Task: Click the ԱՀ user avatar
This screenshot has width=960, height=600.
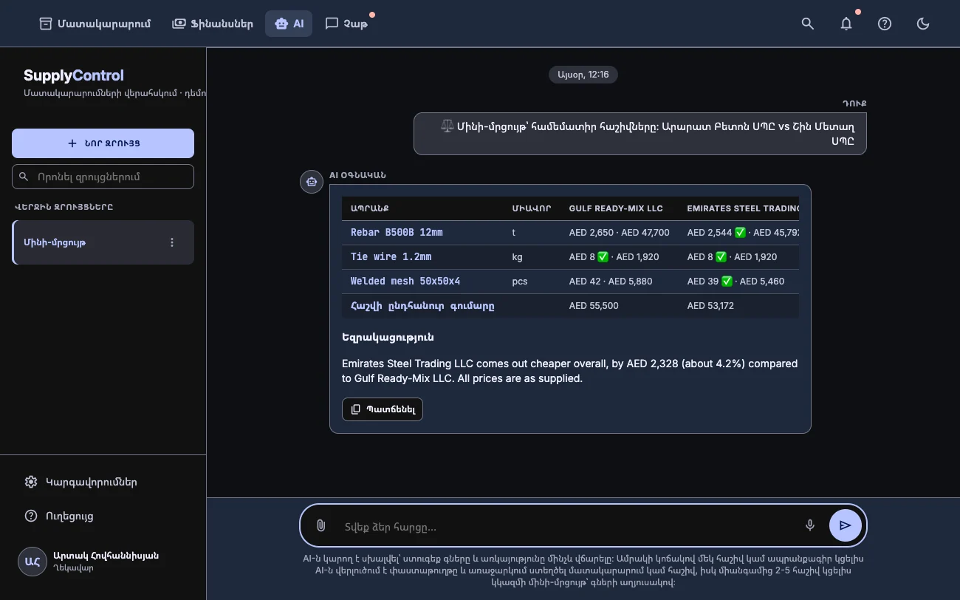Action: click(x=32, y=562)
